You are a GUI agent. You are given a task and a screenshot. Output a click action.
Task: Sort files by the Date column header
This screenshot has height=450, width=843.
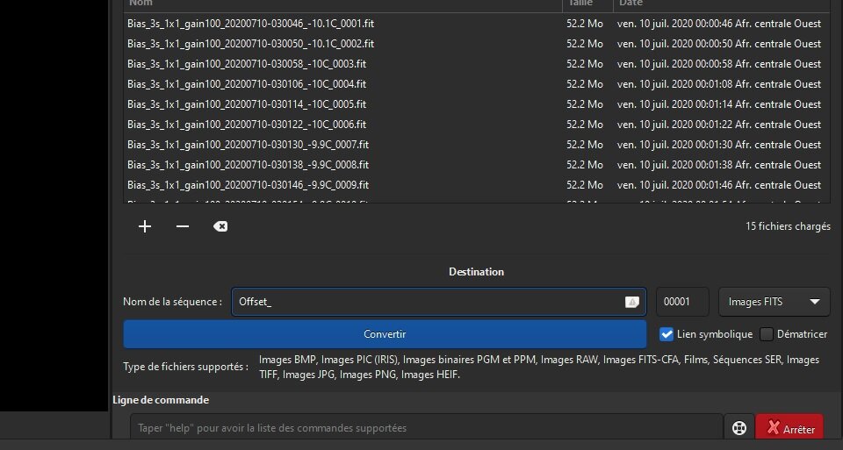(722, 4)
